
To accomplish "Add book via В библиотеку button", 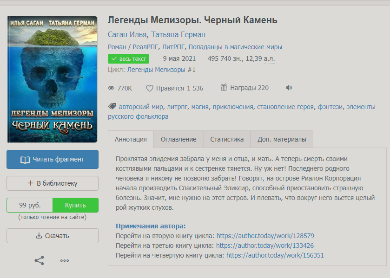I will click(53, 183).
